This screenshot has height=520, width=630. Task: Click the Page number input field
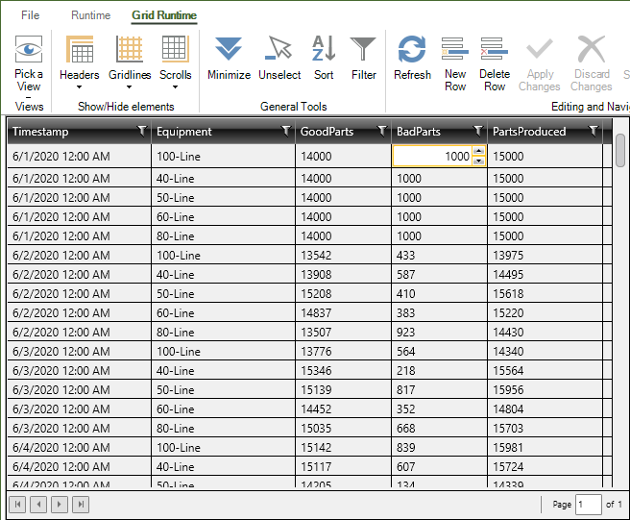tap(589, 504)
